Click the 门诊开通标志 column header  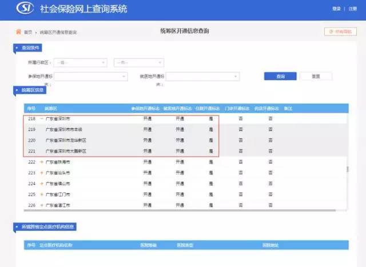[237, 109]
